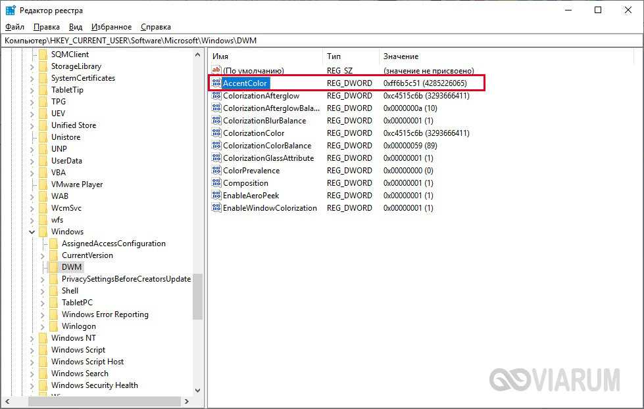Click the Registry Editor title bar icon
This screenshot has height=409, width=644.
pyautogui.click(x=11, y=11)
